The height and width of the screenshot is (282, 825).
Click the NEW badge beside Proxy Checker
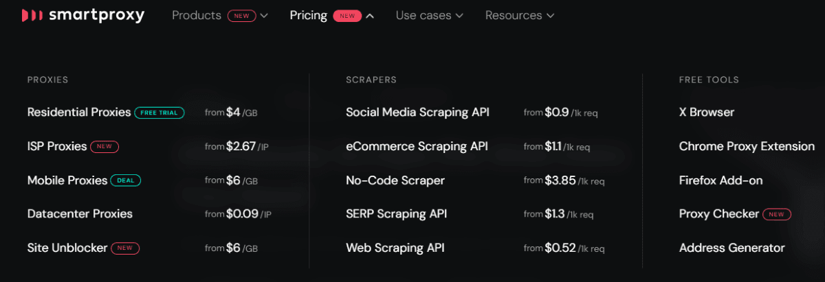[x=777, y=214]
